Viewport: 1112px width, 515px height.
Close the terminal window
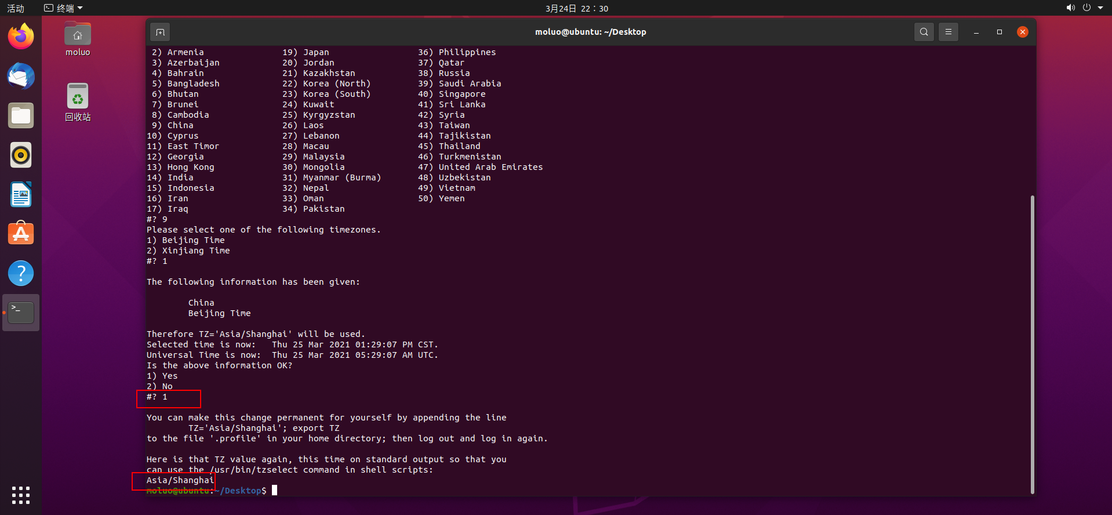(1023, 32)
